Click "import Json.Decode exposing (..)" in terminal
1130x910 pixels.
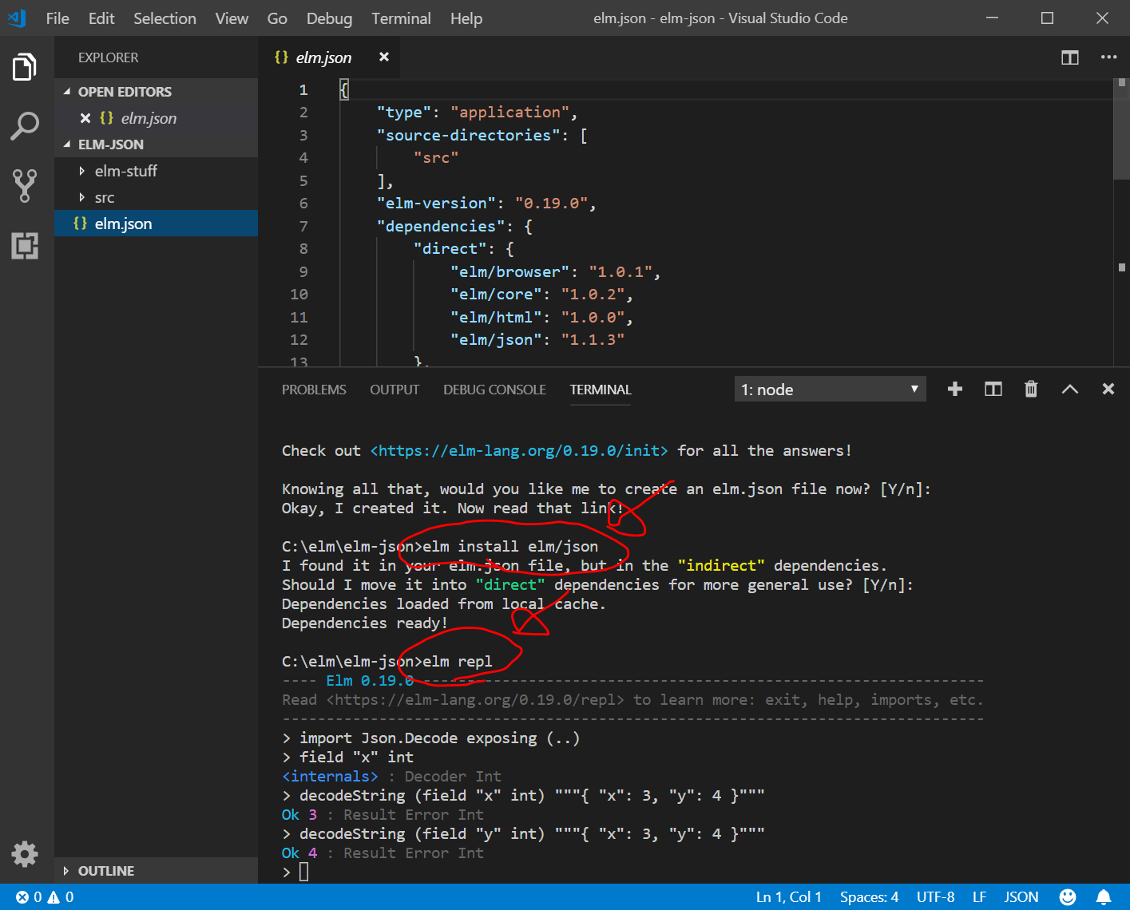point(440,738)
